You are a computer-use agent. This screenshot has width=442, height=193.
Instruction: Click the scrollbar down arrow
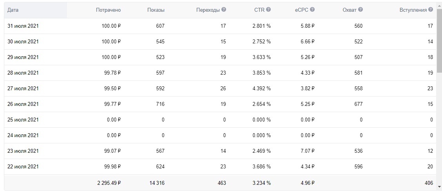439,186
